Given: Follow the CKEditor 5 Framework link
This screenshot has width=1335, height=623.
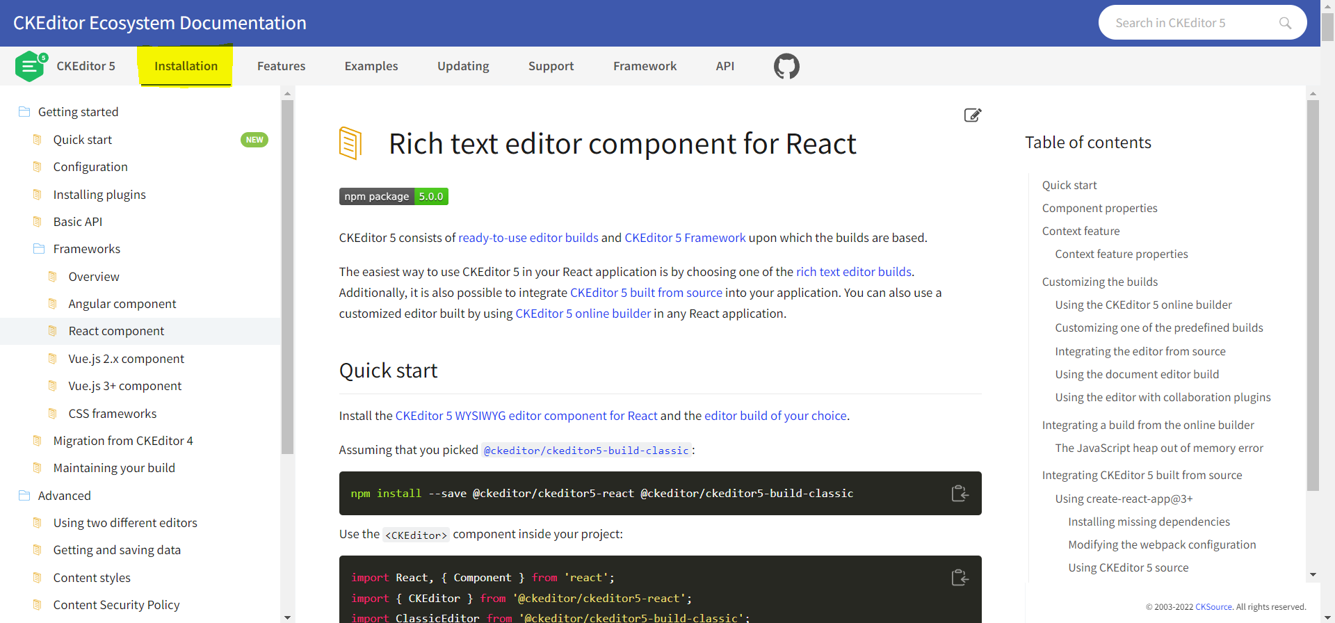Looking at the screenshot, I should click(x=685, y=238).
